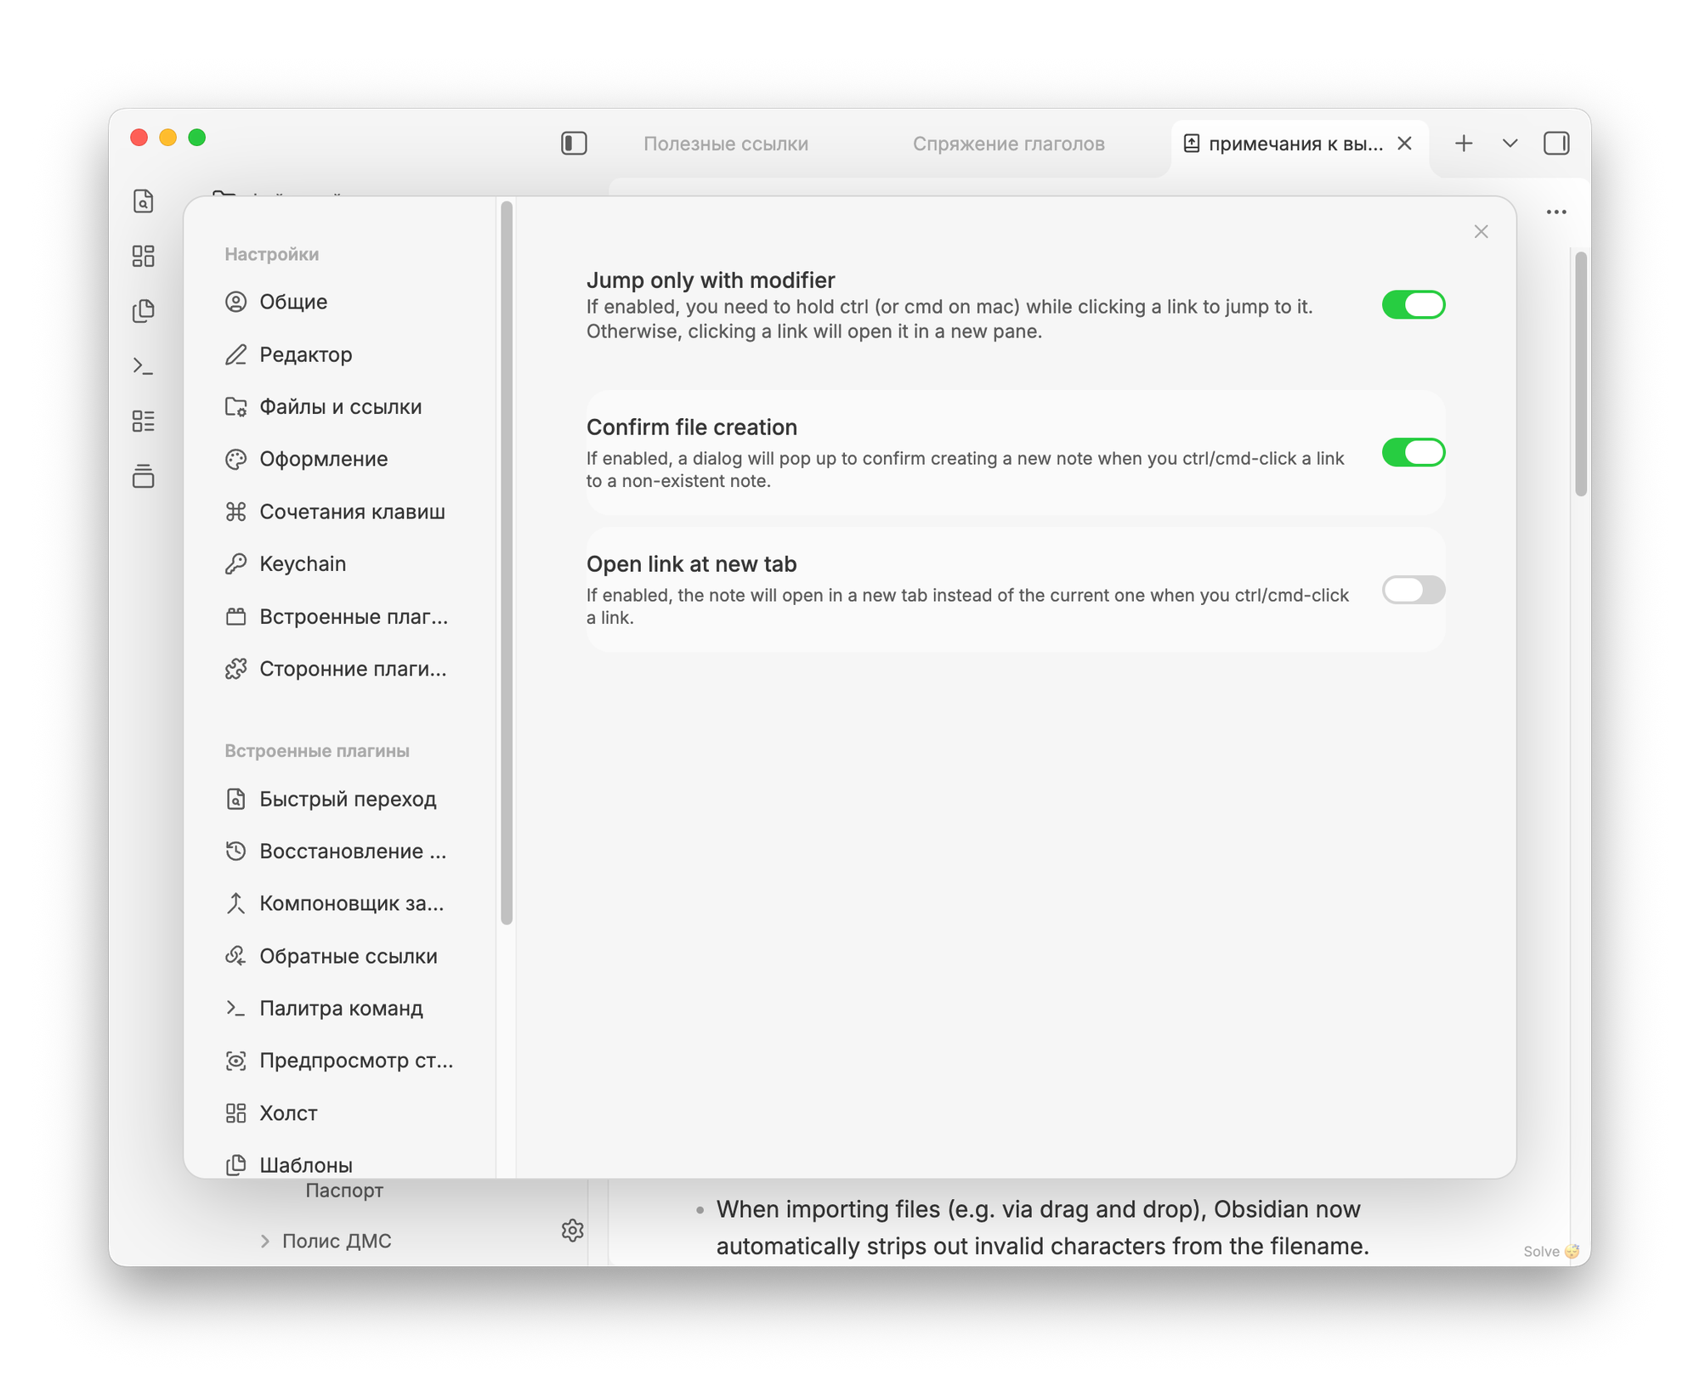Open quick switcher icon in left ribbon

144,201
